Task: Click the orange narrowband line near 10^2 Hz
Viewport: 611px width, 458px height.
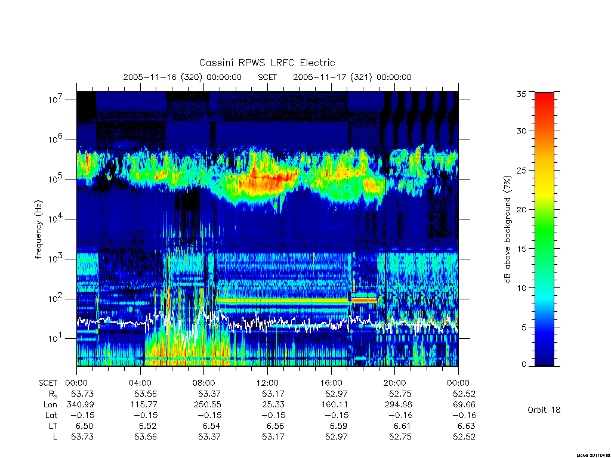Action: pos(282,301)
